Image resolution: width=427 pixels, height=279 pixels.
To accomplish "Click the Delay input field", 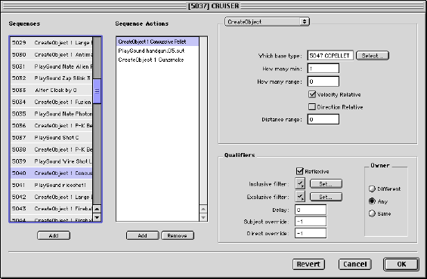I will pyautogui.click(x=311, y=210).
